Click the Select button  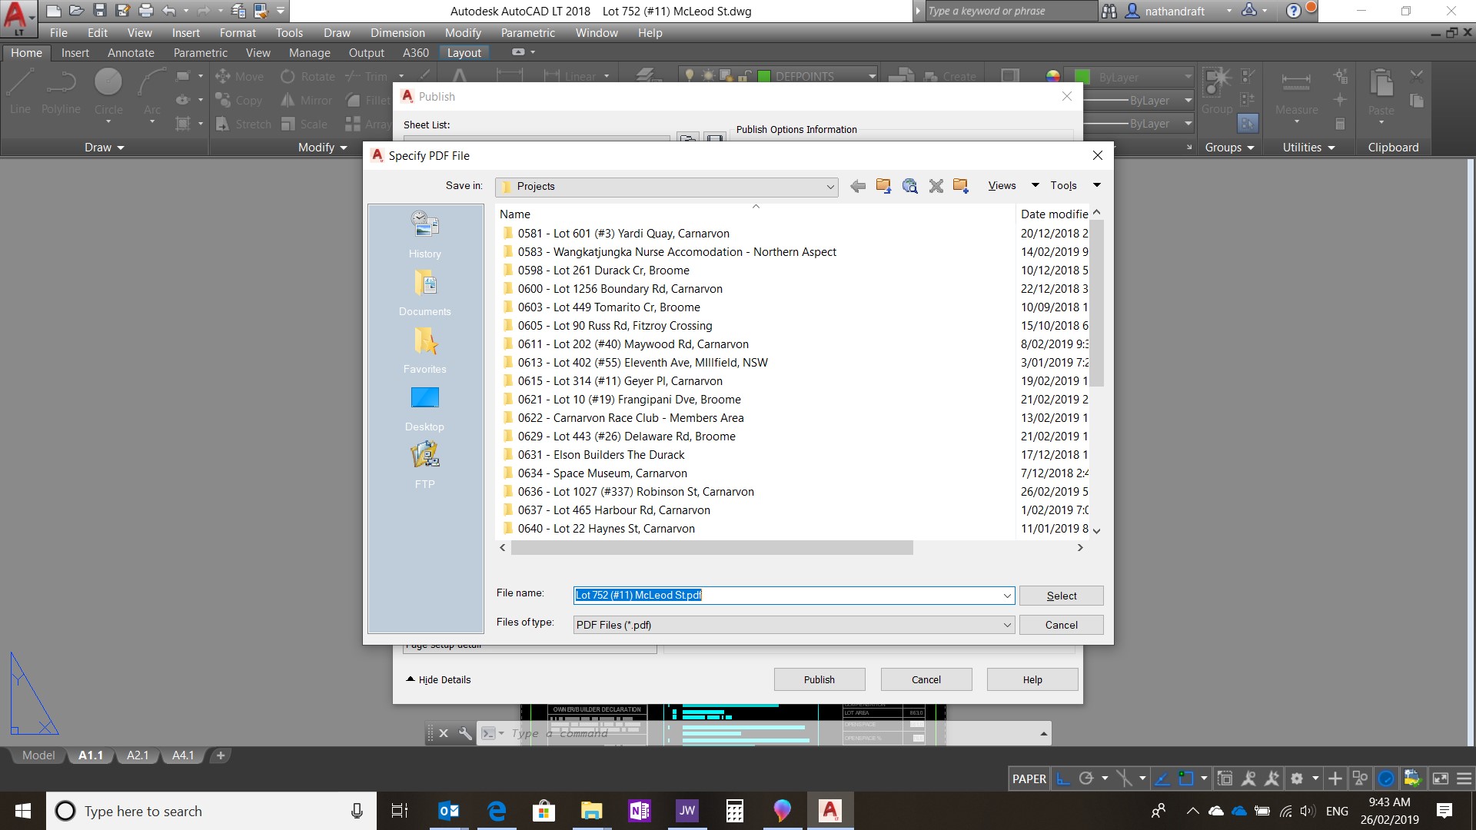[x=1061, y=596]
